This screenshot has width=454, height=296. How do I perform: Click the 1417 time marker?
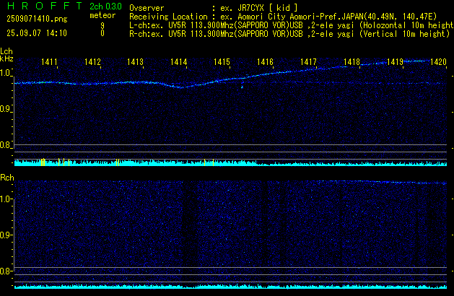[308, 62]
